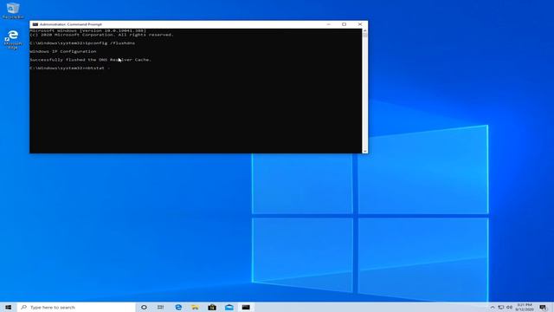The height and width of the screenshot is (312, 554).
Task: Click the 'Administrator: Command Prompt' title text
Action: [x=71, y=24]
